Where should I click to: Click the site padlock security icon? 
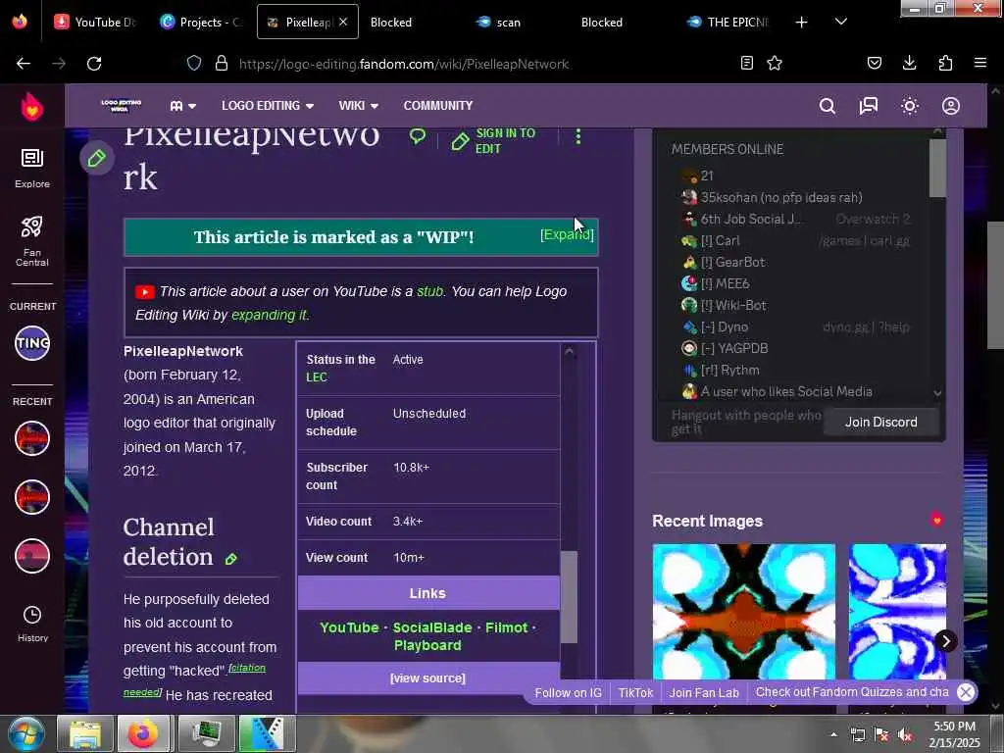point(222,64)
